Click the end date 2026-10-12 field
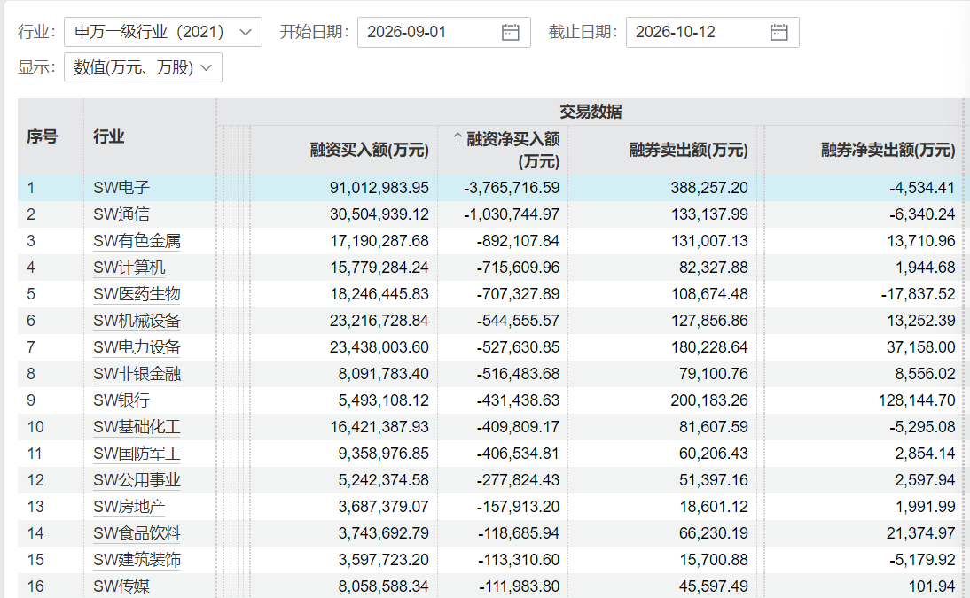Screen dimensions: 970x598 [712, 32]
